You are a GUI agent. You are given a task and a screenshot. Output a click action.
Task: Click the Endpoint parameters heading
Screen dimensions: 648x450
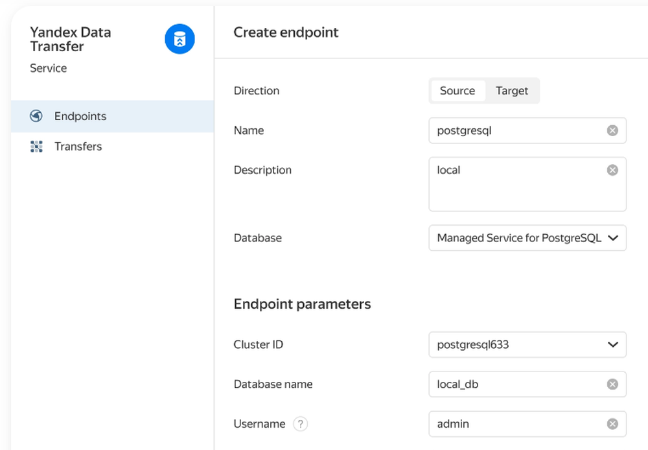coord(302,304)
